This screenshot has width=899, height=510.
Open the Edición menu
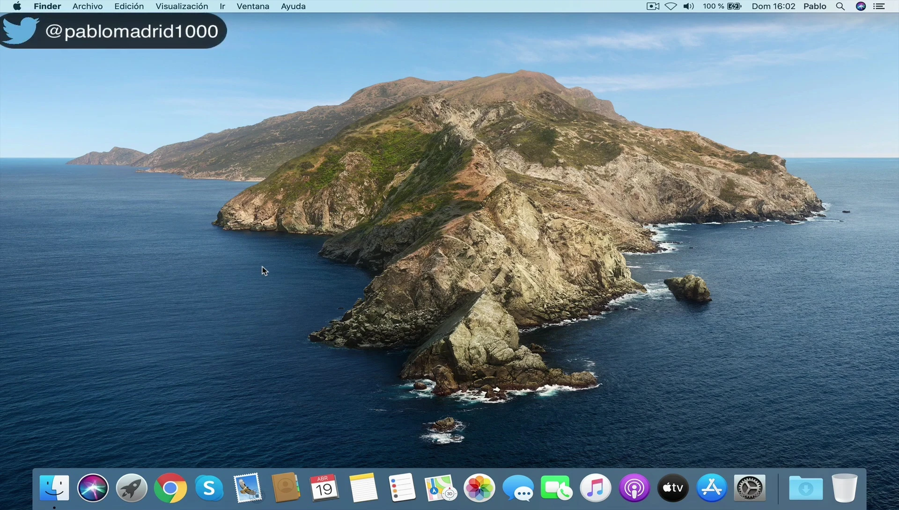(x=129, y=6)
